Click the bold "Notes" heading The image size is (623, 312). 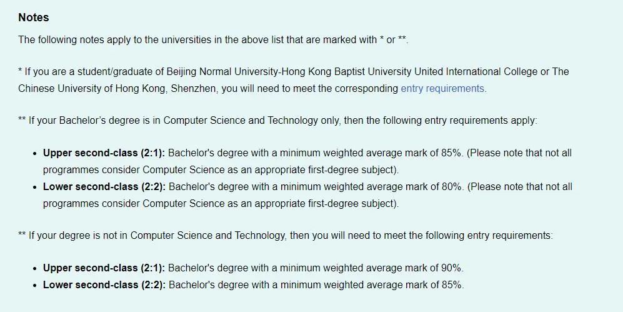(x=34, y=18)
